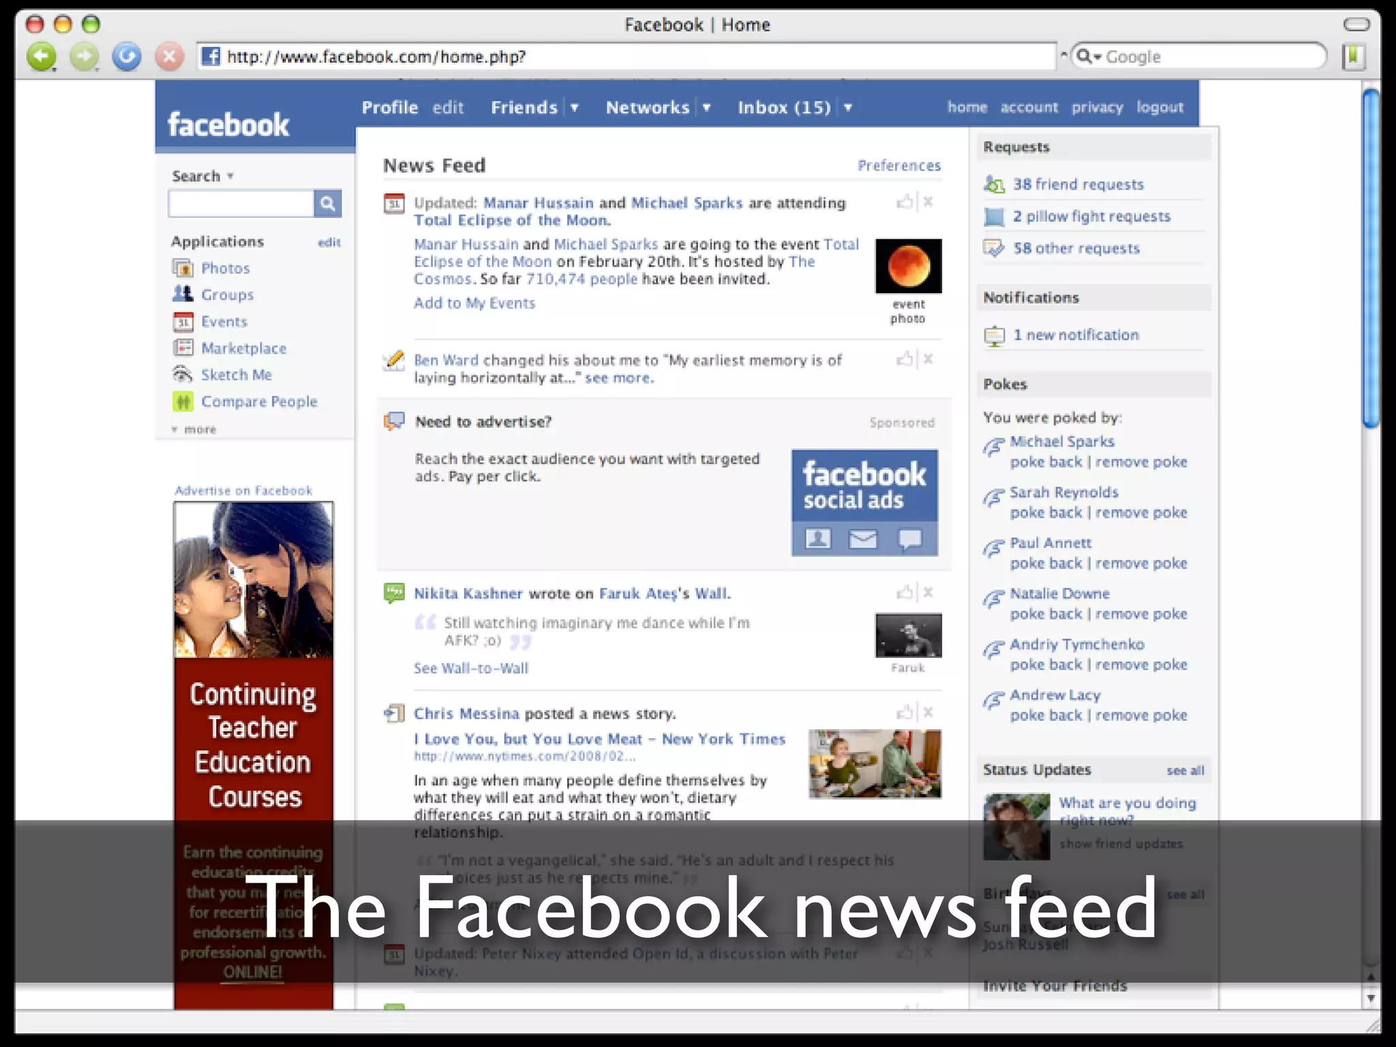Open the Photos application icon
The image size is (1396, 1047).
(183, 268)
